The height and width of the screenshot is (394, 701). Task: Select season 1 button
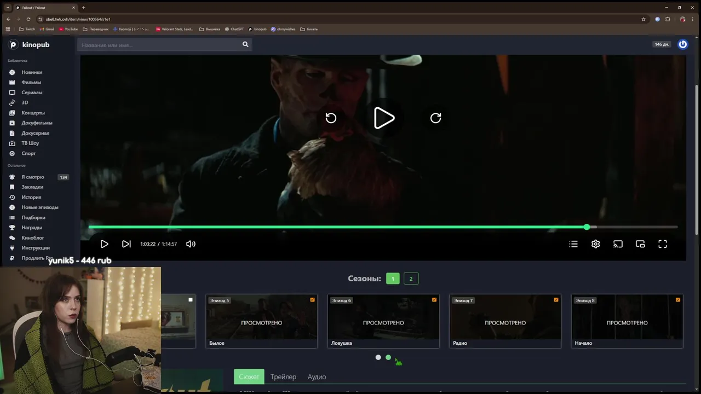point(393,279)
